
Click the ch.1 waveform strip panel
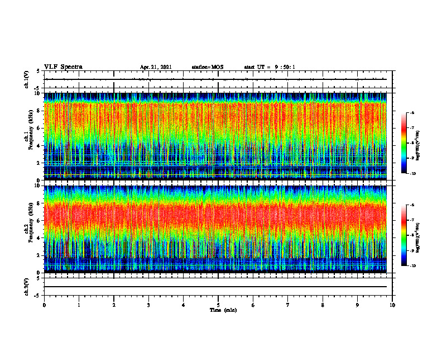click(x=218, y=79)
